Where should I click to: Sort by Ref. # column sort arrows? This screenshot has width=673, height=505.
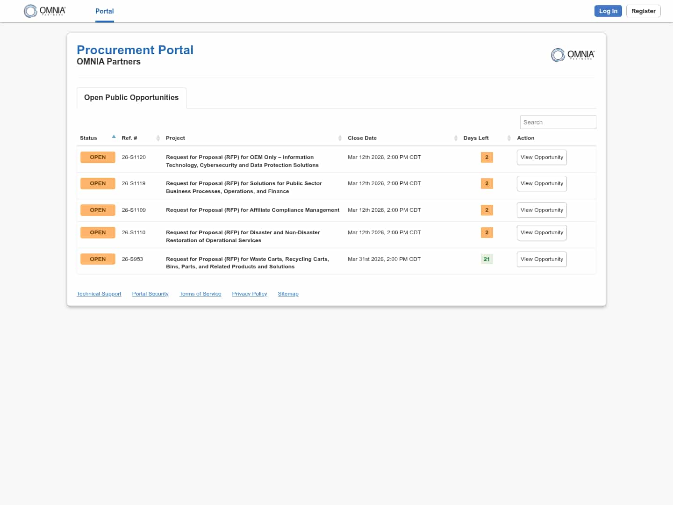point(158,138)
